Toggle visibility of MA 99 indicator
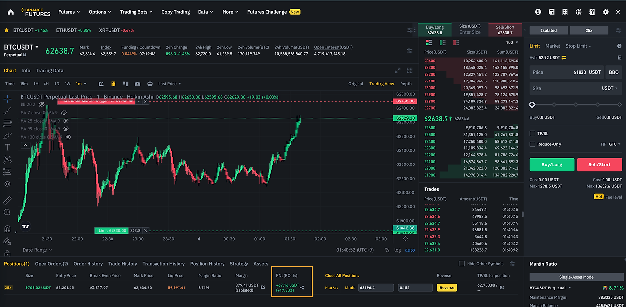The width and height of the screenshot is (626, 307). 66,129
